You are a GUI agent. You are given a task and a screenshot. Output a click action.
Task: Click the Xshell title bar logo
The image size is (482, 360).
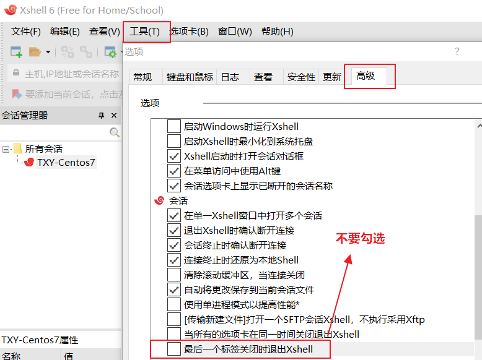(11, 10)
